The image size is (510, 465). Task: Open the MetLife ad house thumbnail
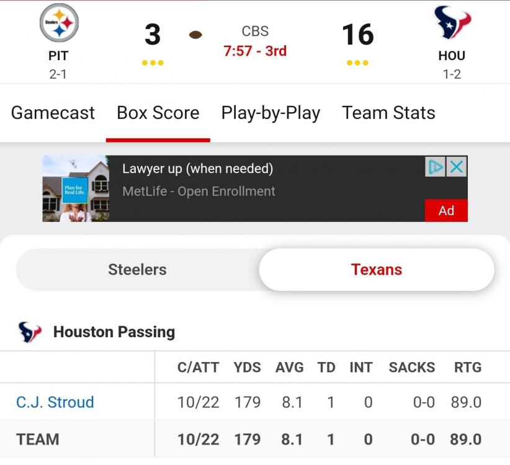point(76,188)
